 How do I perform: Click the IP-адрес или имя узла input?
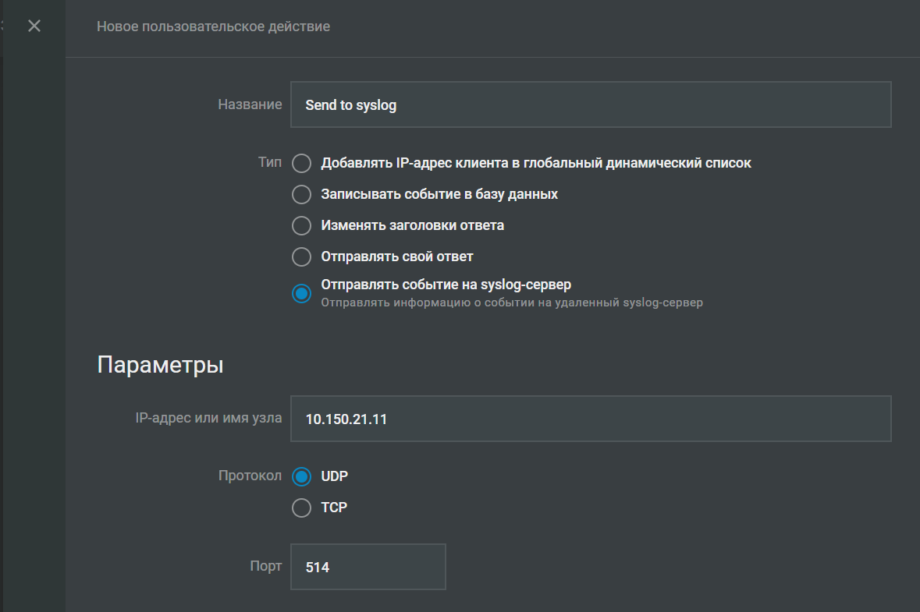pos(590,419)
